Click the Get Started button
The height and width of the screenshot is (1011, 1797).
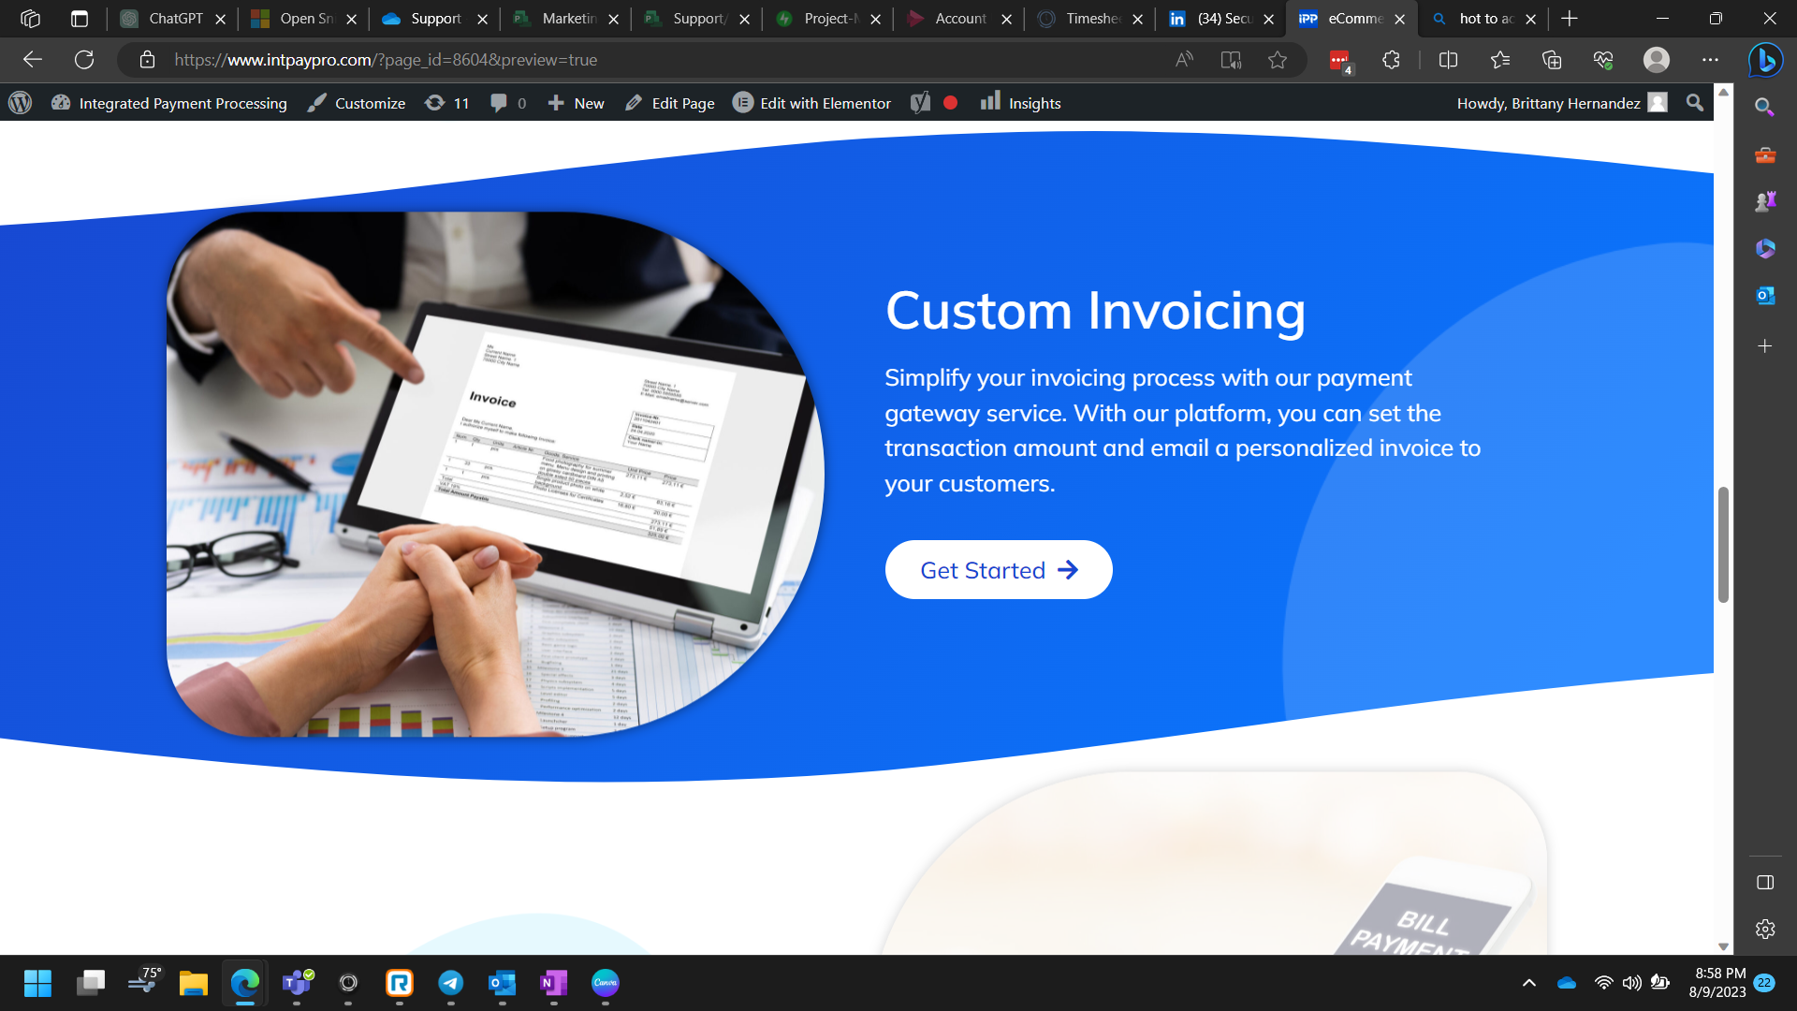pos(998,569)
